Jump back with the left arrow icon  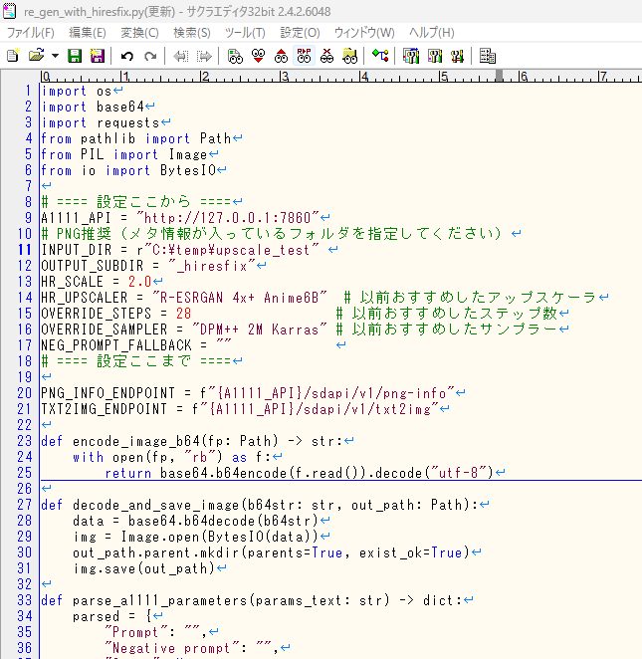point(181,56)
